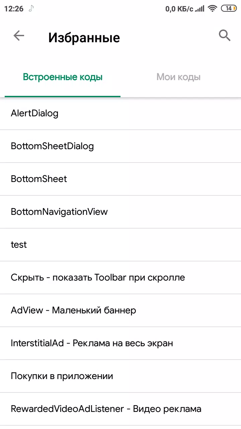Screen dimensions: 241x429
Task: Tap the music note status icon
Action: [31, 8]
